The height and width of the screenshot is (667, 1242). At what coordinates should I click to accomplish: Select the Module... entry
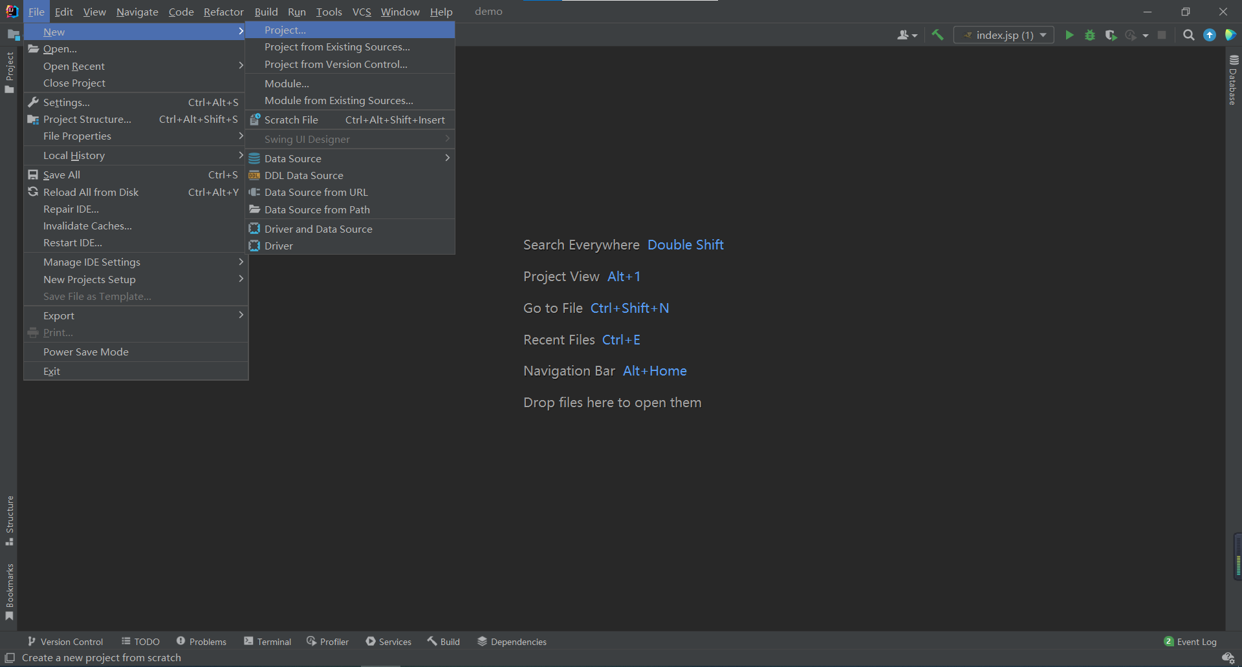click(x=350, y=83)
